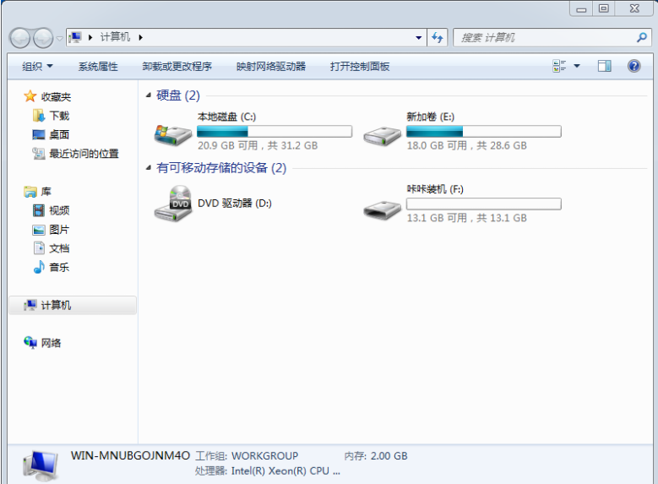Collapse the 有可移动存储的设备 group

click(150, 168)
